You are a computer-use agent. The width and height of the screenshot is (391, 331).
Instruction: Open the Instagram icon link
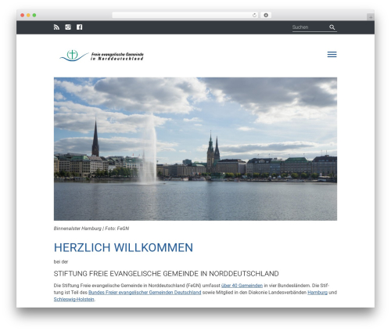point(68,27)
